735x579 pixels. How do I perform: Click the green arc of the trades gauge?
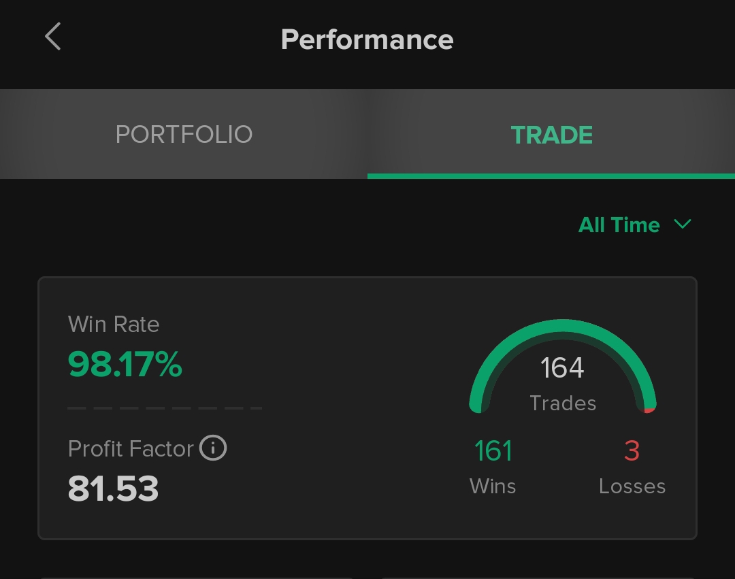(x=562, y=327)
